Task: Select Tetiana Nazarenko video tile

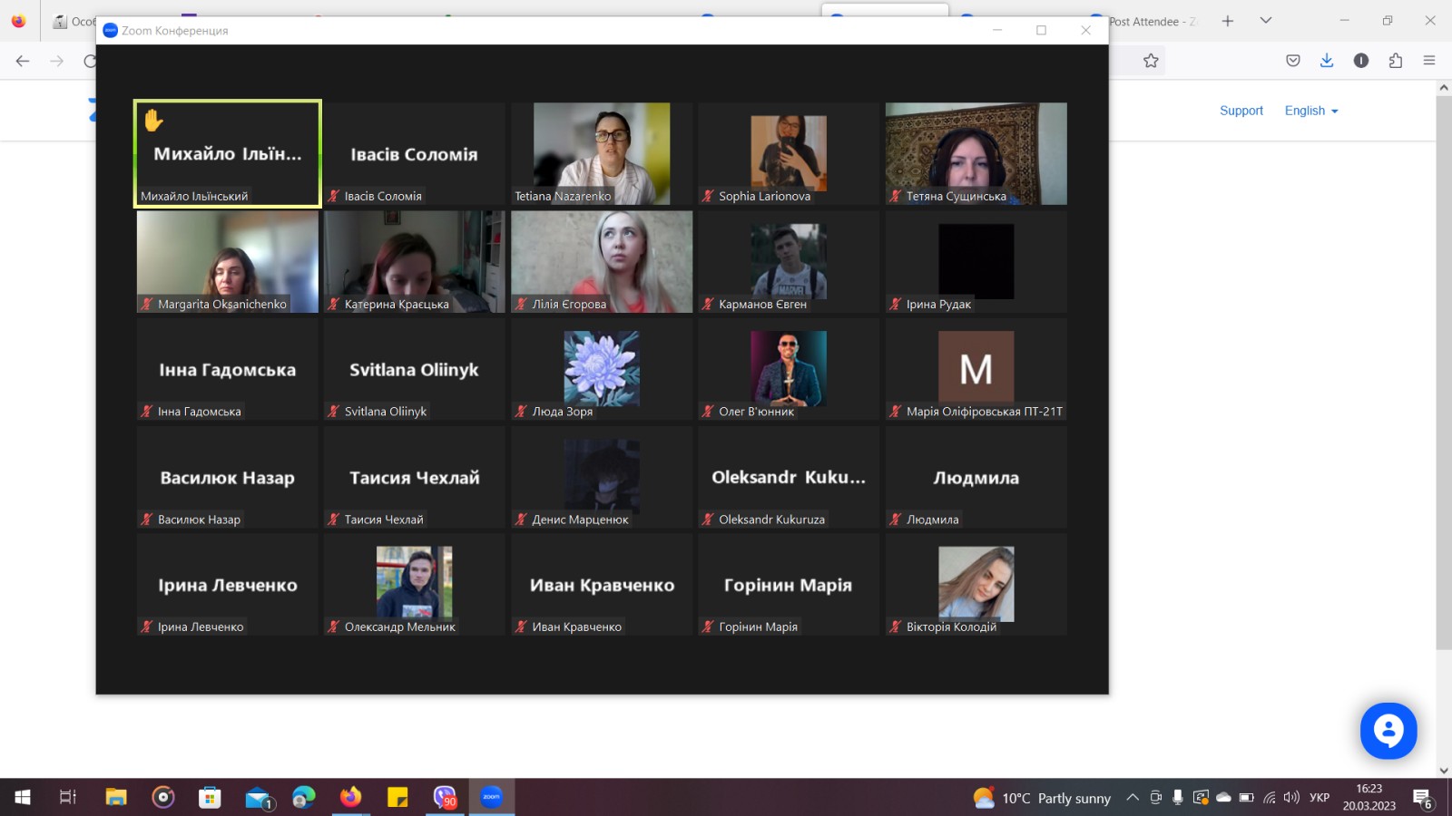Action: (602, 153)
